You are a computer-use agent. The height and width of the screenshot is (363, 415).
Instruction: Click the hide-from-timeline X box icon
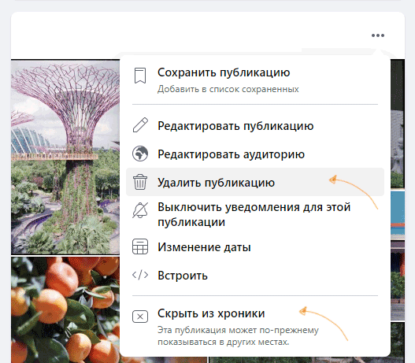click(140, 317)
